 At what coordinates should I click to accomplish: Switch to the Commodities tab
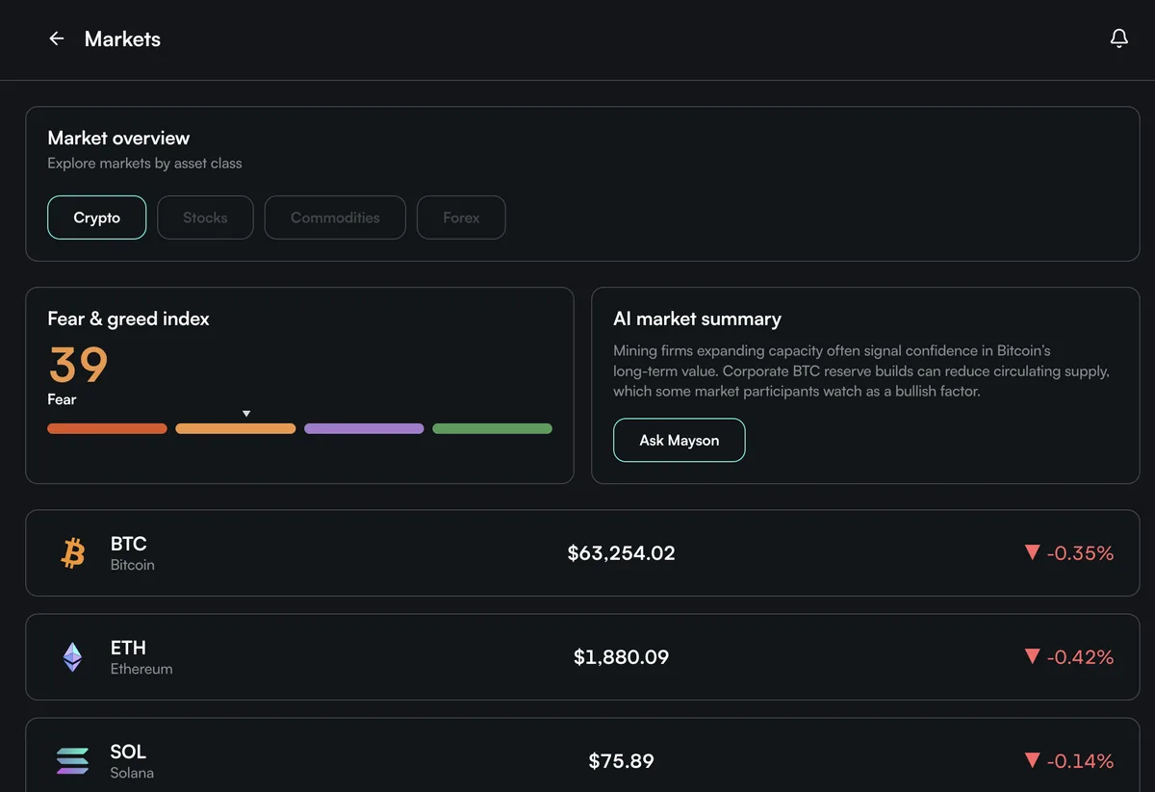pos(335,217)
